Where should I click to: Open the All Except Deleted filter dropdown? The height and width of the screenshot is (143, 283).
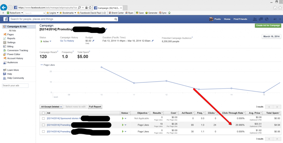[52, 107]
